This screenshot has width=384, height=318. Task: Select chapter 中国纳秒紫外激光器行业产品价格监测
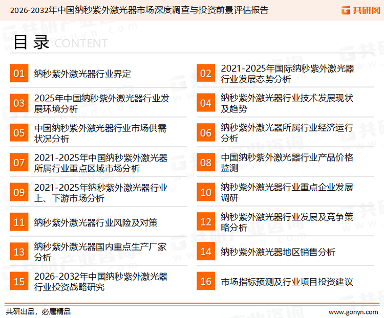coord(287,163)
